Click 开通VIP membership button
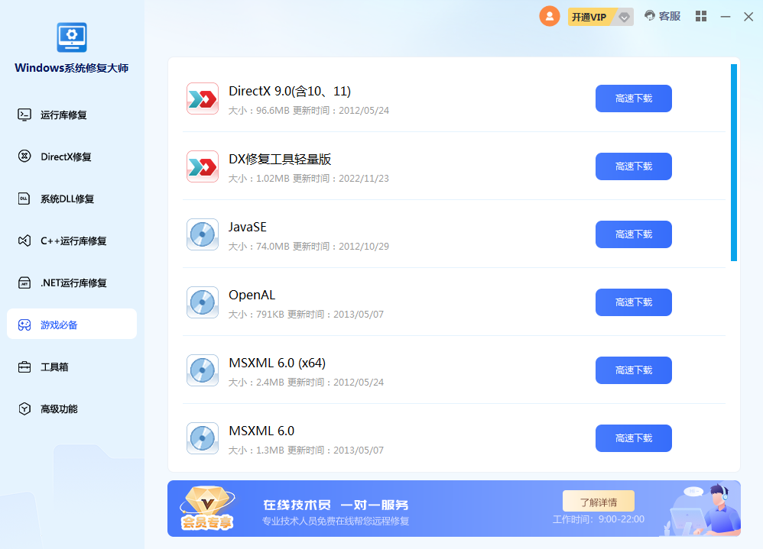763x549 pixels. [x=589, y=17]
